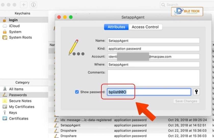The width and height of the screenshot is (214, 138).
Task: Click the Comments text area
Action: [x=153, y=78]
